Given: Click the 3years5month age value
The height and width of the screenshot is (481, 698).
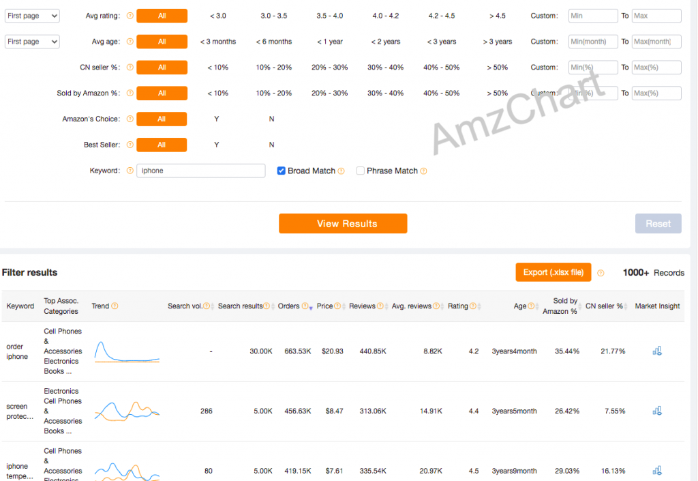Looking at the screenshot, I should pos(514,411).
